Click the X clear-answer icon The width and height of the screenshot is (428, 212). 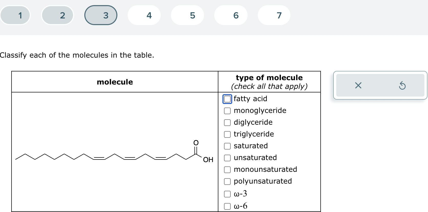point(358,86)
